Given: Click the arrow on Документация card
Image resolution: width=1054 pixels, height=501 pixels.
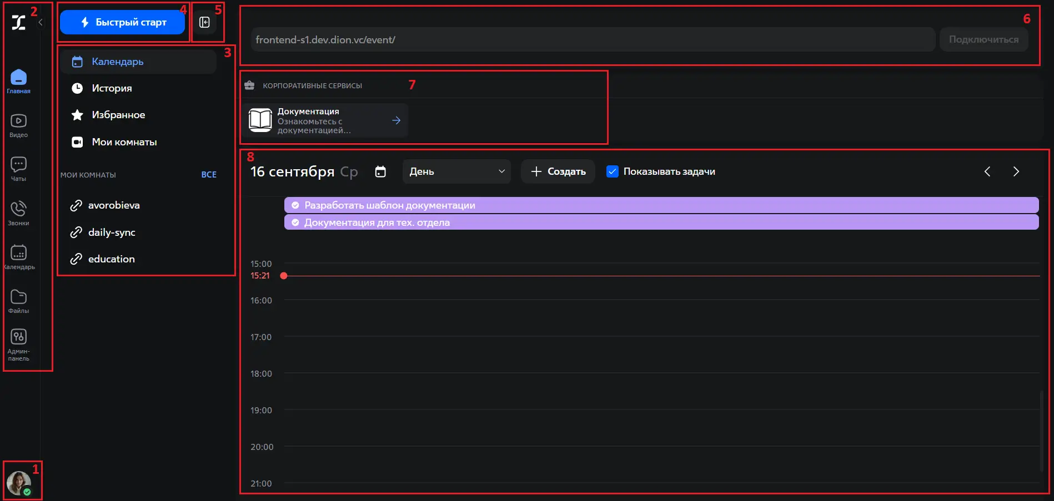Looking at the screenshot, I should [396, 120].
